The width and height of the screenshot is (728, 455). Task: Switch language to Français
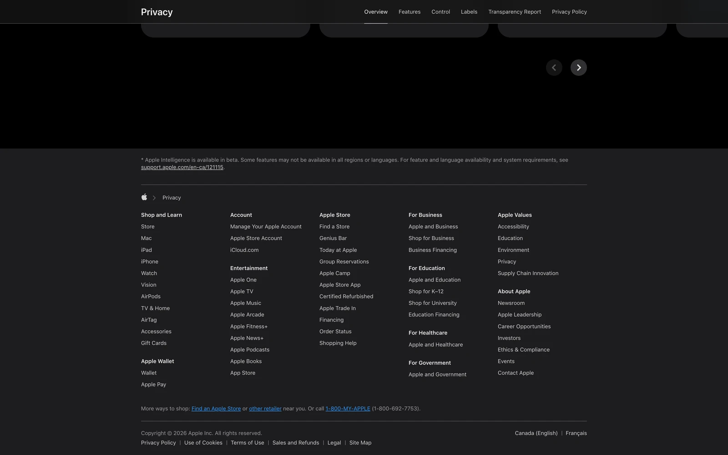(x=576, y=433)
